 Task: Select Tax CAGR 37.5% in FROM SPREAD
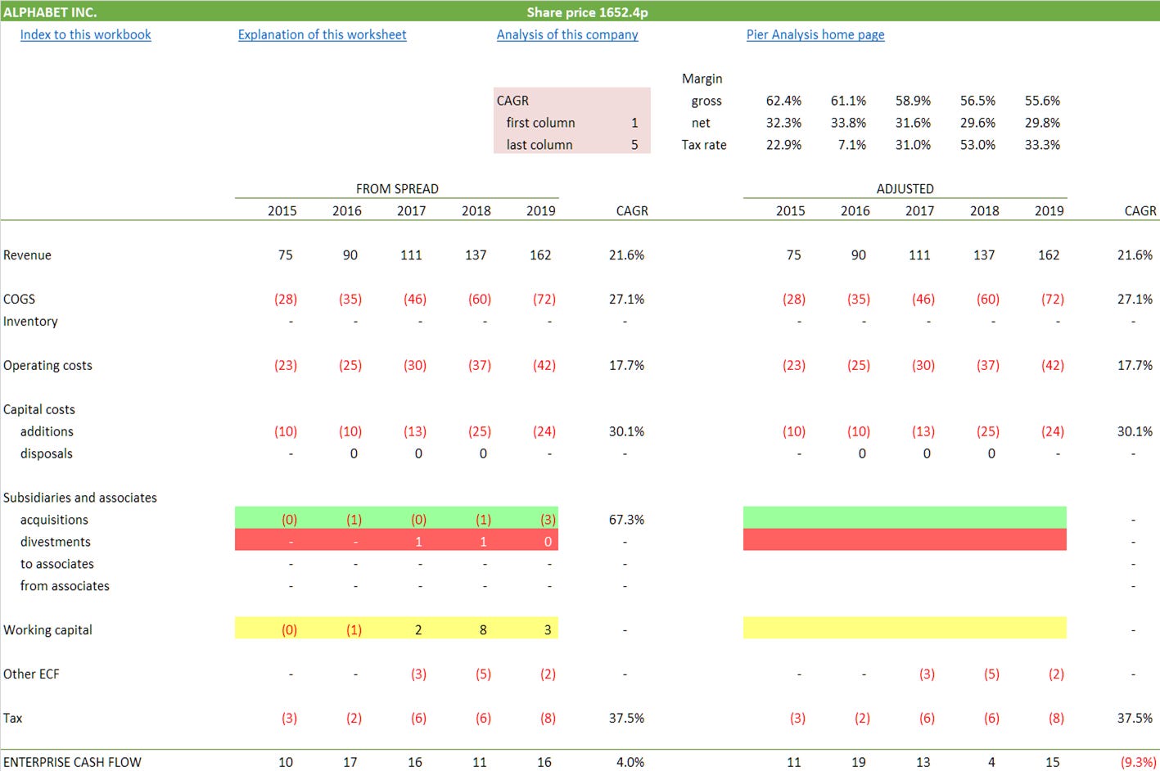[626, 719]
